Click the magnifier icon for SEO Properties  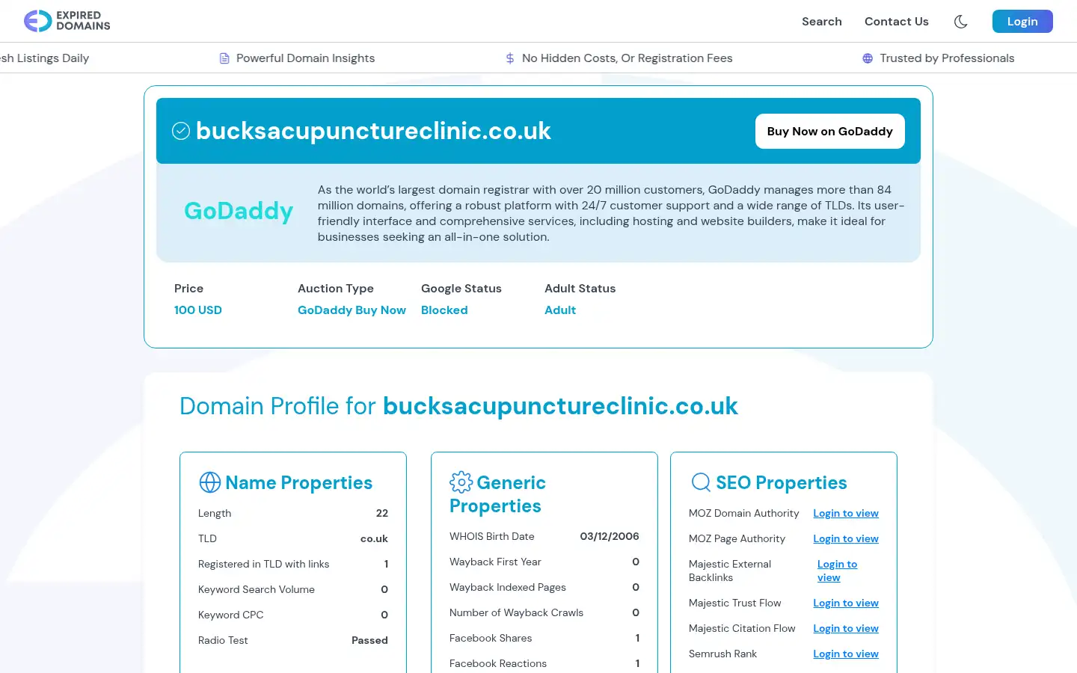point(701,482)
